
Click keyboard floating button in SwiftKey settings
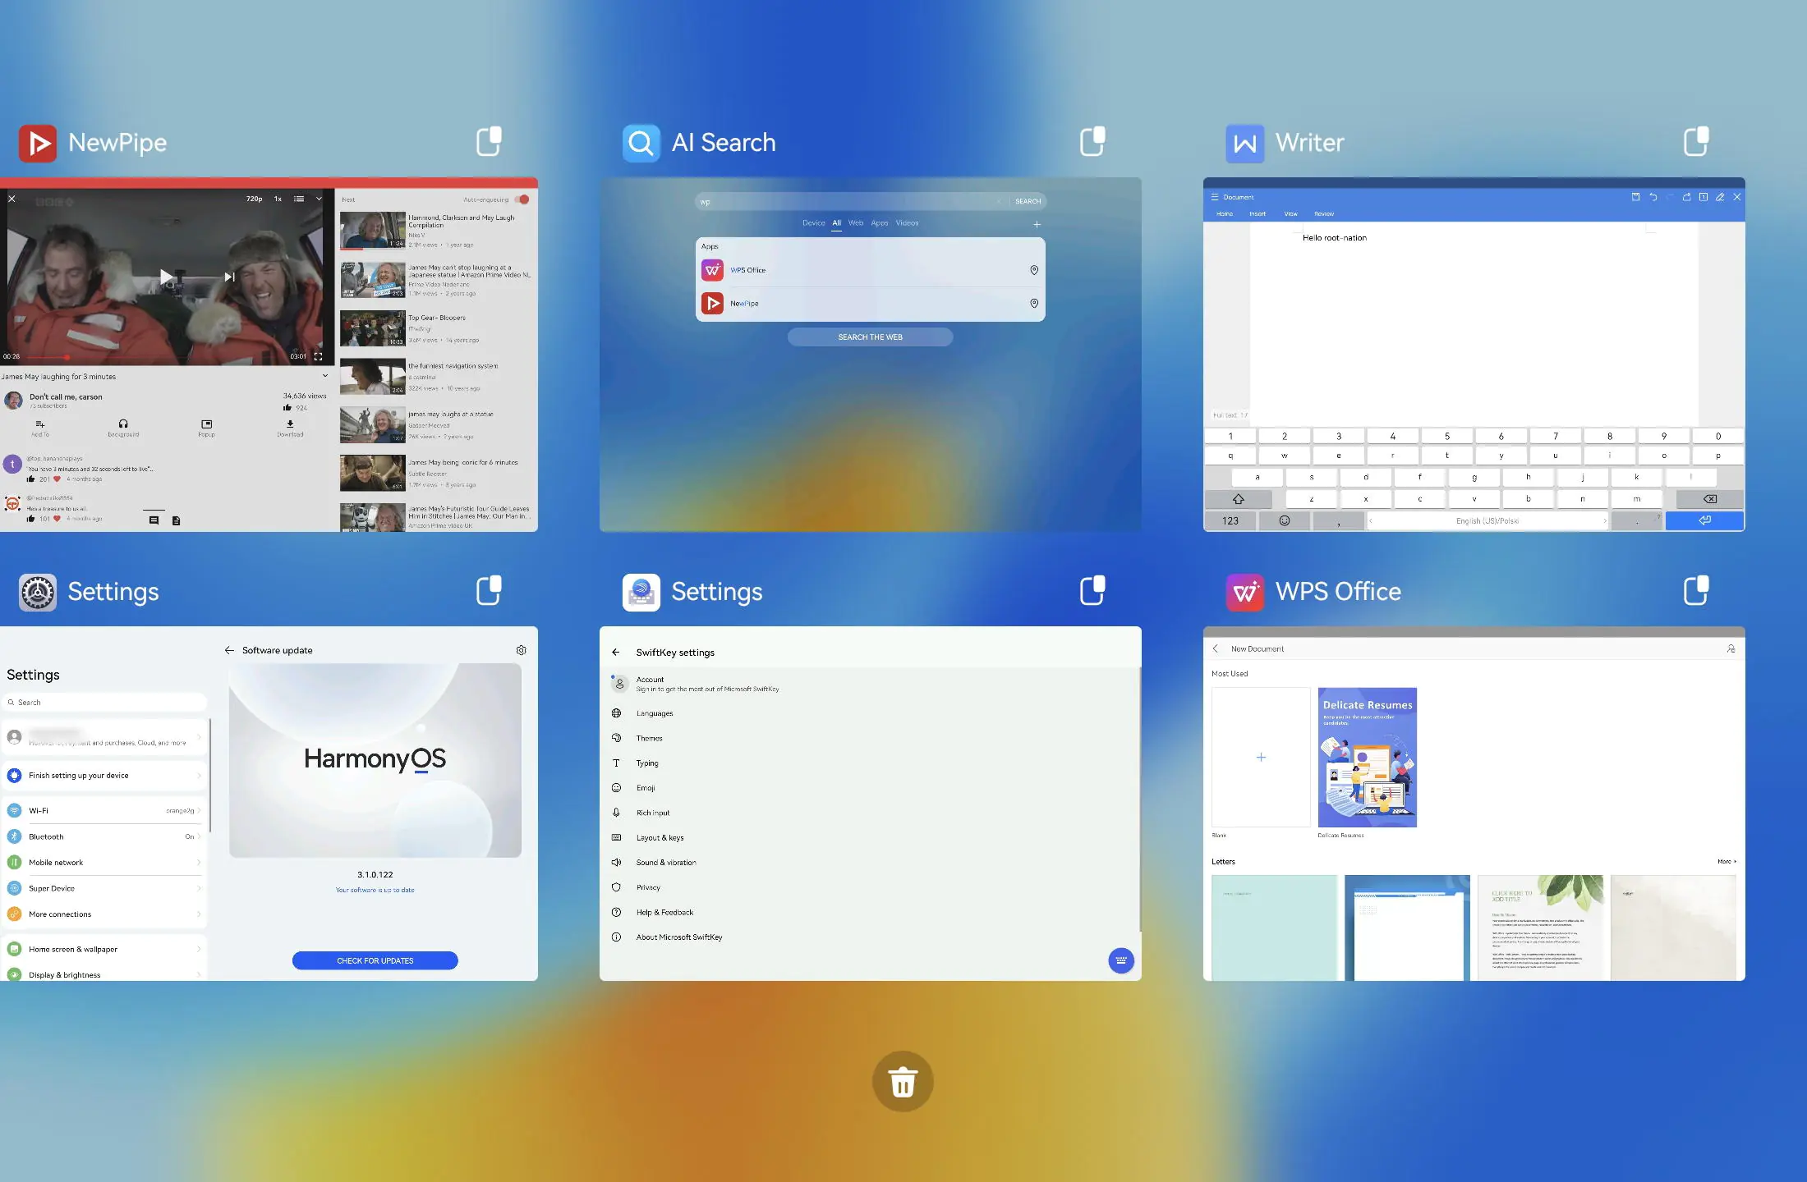(x=1121, y=960)
